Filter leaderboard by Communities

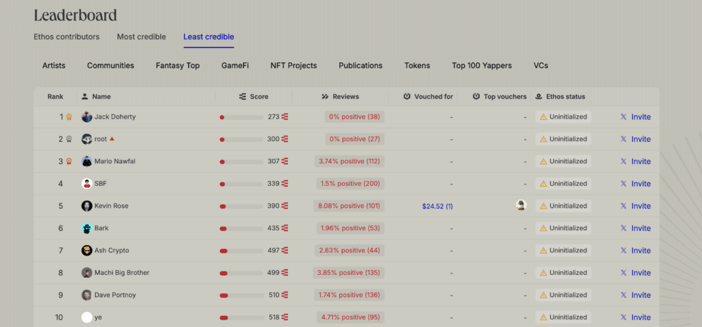tap(110, 65)
